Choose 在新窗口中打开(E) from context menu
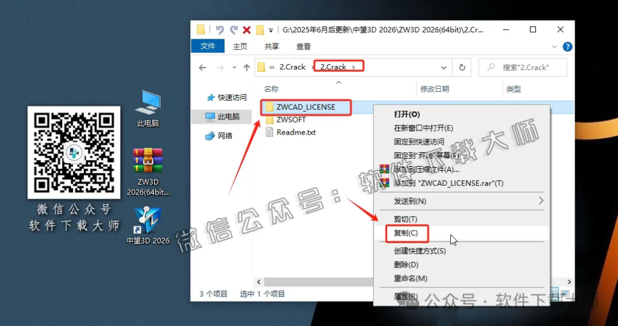618x326 pixels. point(423,128)
